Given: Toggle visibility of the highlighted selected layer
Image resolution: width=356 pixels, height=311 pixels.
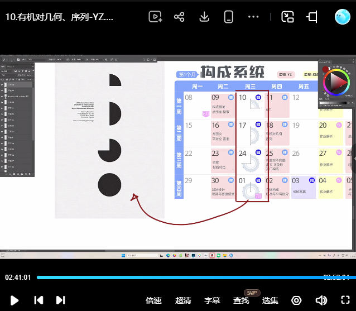Looking at the screenshot, I should click(x=2, y=84).
